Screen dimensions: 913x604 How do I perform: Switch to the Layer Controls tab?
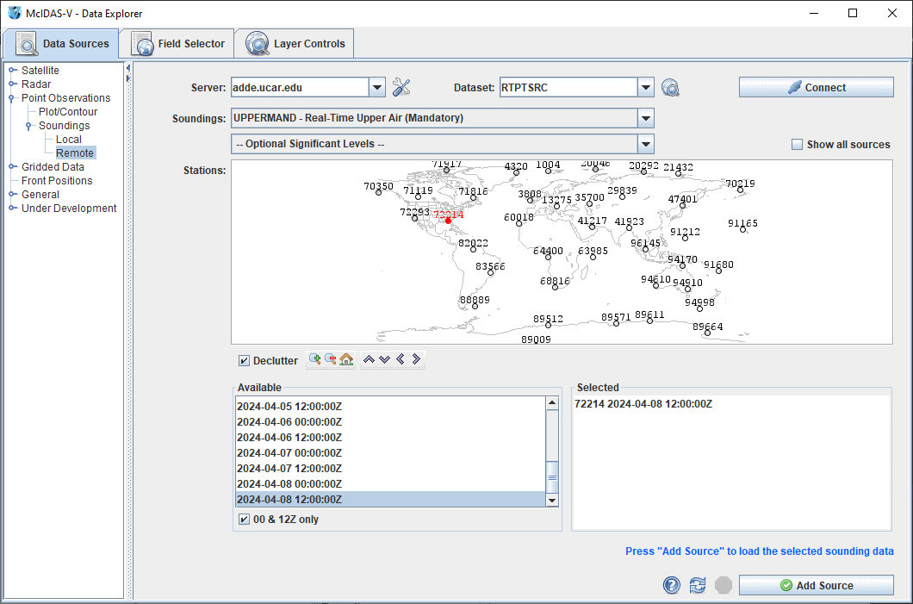(295, 44)
